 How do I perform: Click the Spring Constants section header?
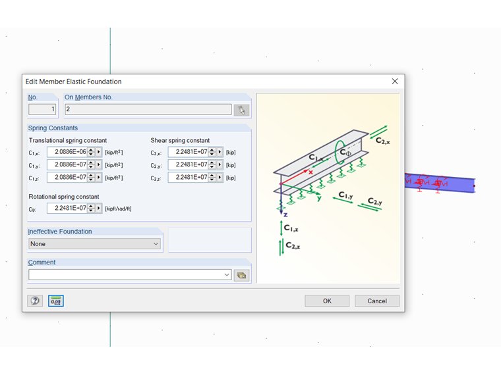[x=53, y=128]
